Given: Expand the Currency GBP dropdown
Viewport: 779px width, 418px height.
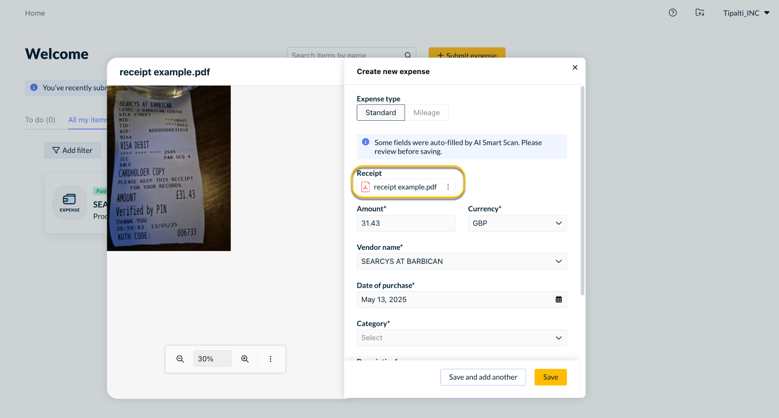Looking at the screenshot, I should point(517,223).
